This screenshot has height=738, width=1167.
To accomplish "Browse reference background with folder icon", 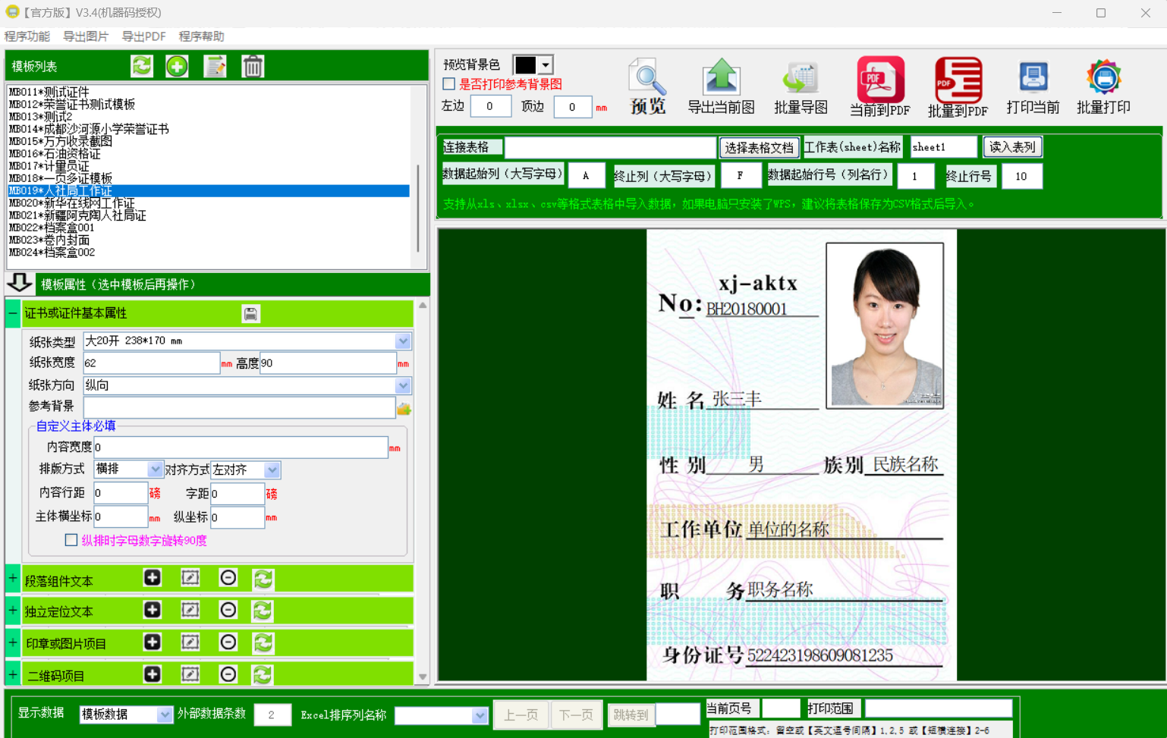I will tap(403, 407).
